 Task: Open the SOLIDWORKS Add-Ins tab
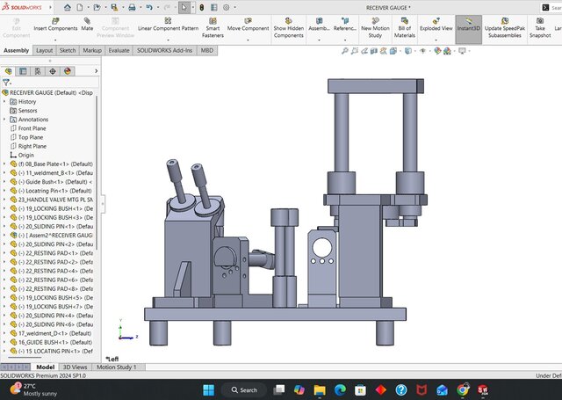[164, 51]
